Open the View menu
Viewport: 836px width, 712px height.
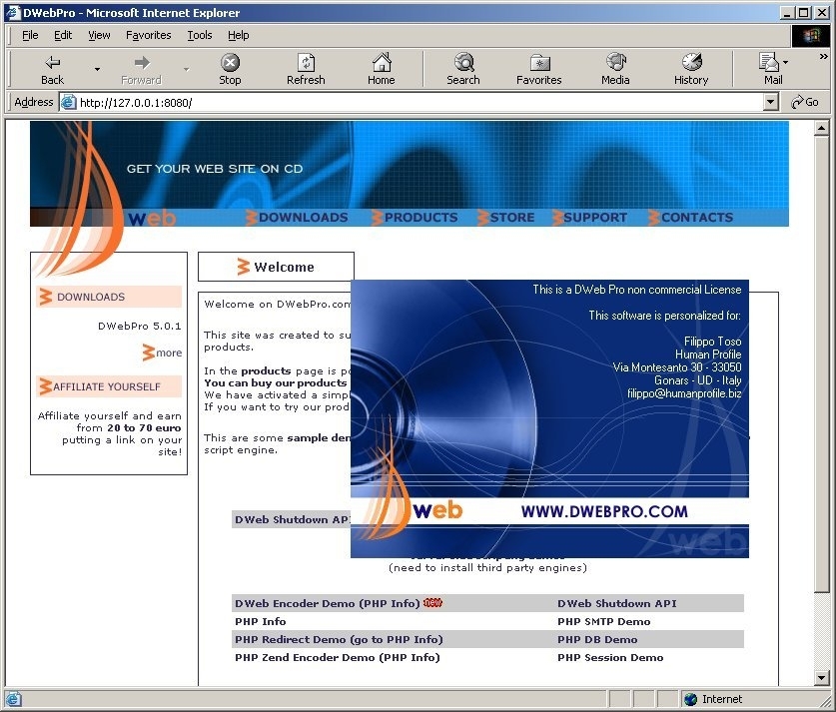click(99, 35)
